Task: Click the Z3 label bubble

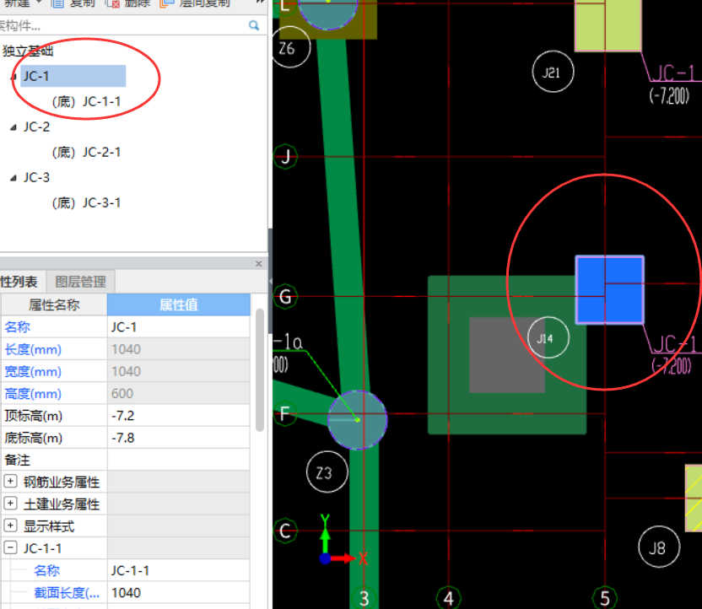Action: coord(327,472)
